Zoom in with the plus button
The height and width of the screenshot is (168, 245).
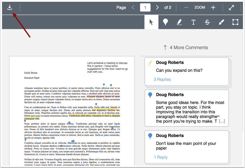coord(213,7)
